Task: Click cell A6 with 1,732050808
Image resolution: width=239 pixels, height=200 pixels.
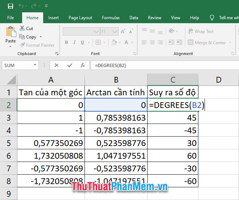Action: click(x=51, y=156)
